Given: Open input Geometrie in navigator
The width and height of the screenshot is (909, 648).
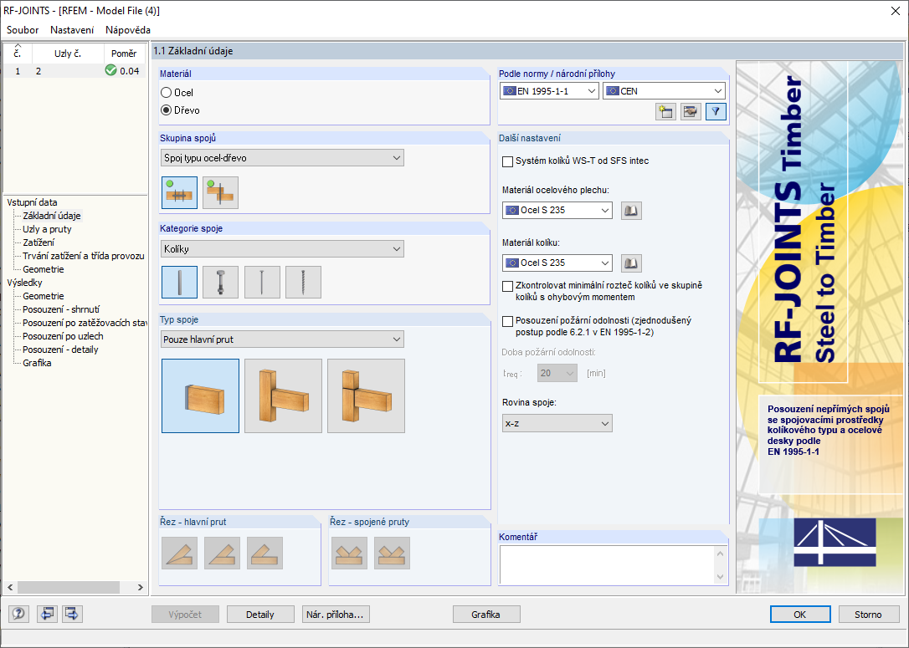Looking at the screenshot, I should 44,269.
